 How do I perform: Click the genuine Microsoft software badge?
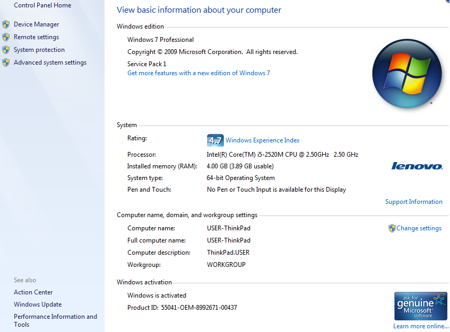coord(420,306)
